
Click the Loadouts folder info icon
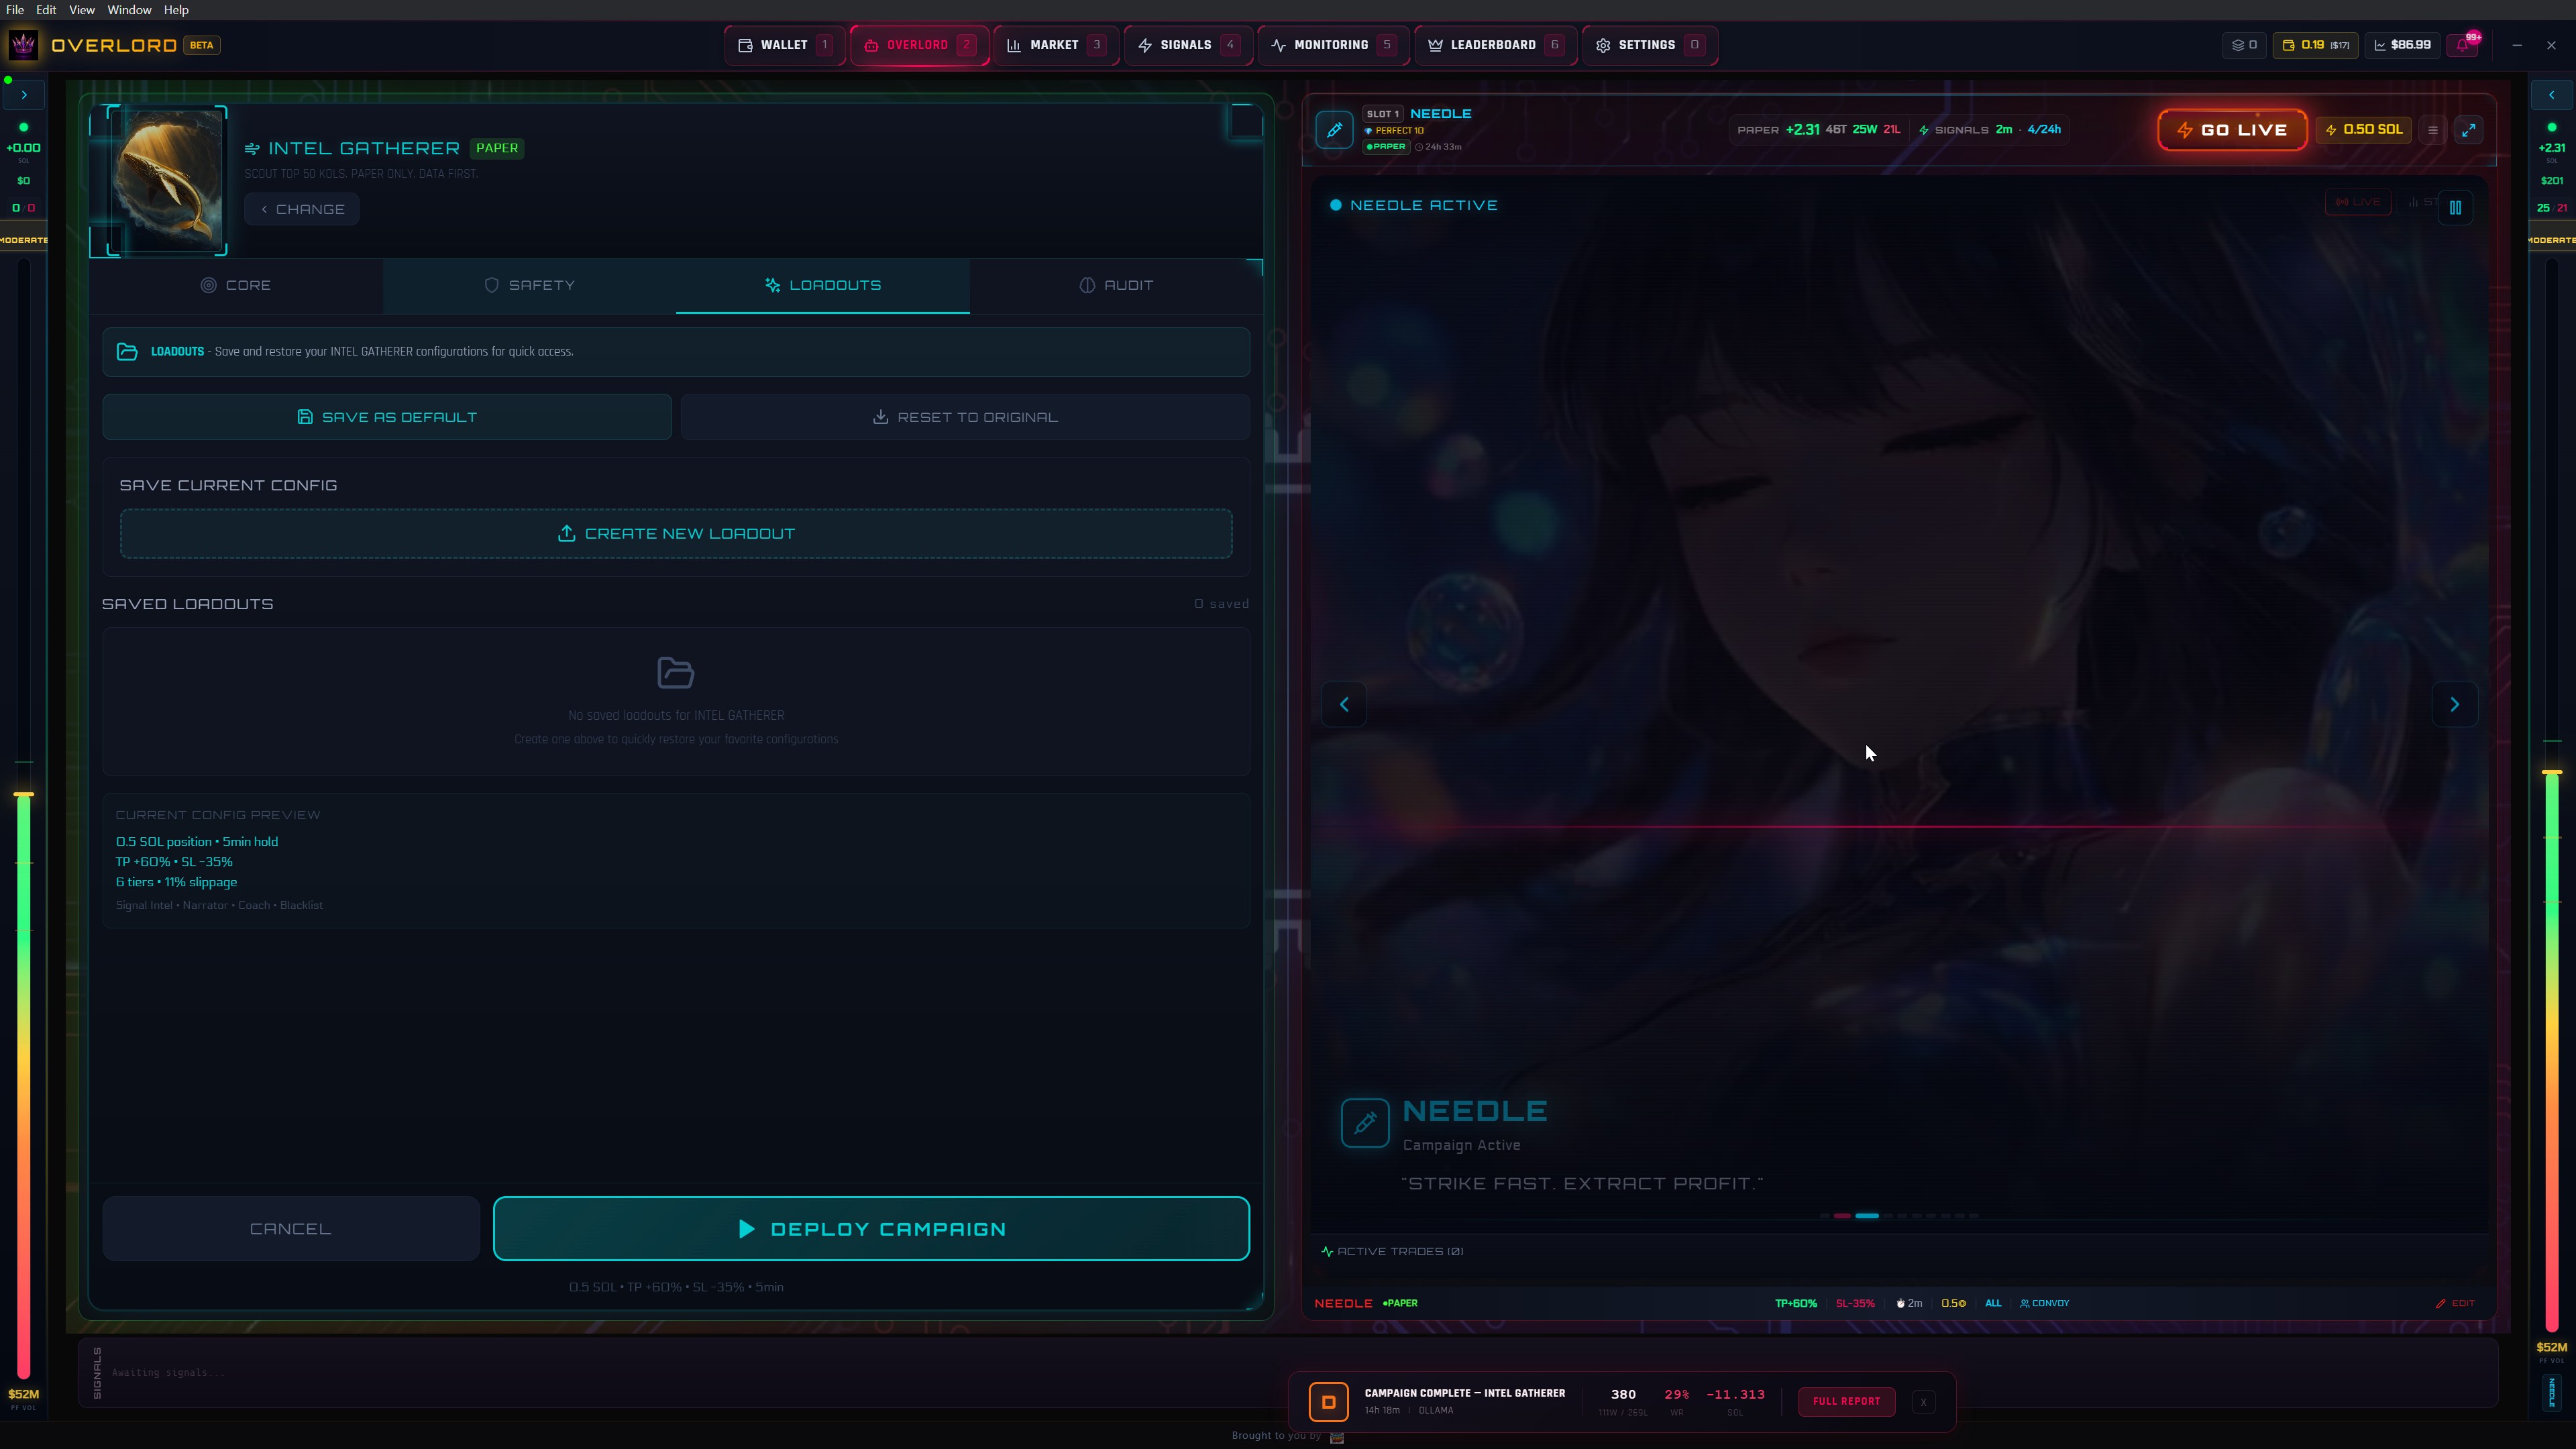[x=127, y=352]
